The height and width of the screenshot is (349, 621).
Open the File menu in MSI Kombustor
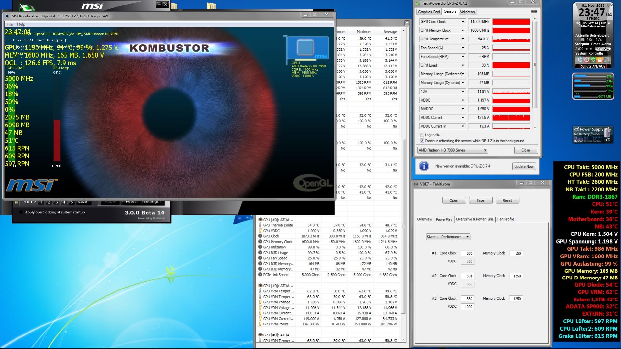pos(10,24)
